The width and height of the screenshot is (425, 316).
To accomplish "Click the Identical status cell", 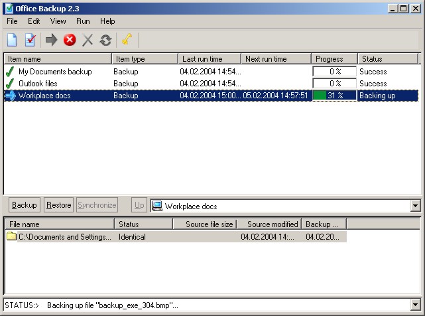I will 132,237.
